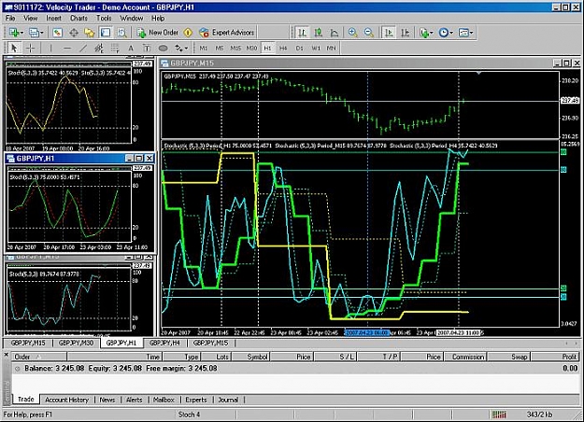Screen dimensions: 584x422
Task: Click the Expert Advisors button
Action: (227, 33)
